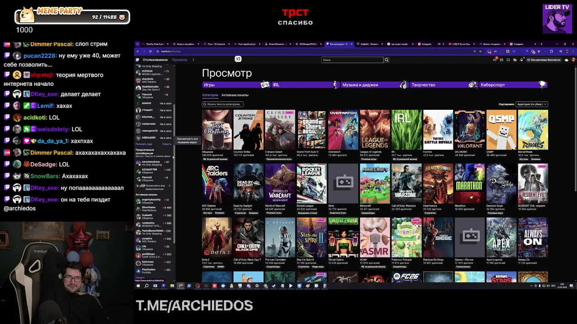The height and width of the screenshot is (324, 577).
Task: Open SilverName channel in sidebar
Action: [154, 209]
